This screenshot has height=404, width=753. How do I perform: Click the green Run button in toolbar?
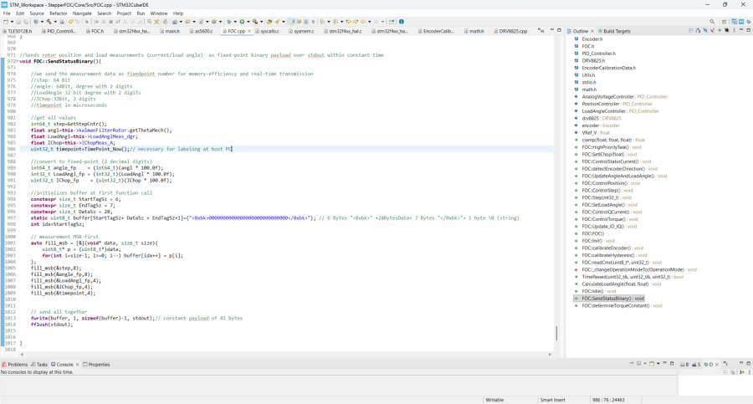click(x=243, y=22)
